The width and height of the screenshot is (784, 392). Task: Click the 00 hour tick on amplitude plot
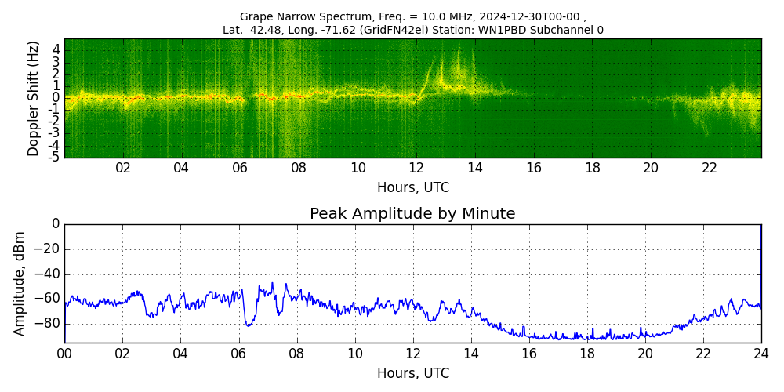click(x=64, y=354)
